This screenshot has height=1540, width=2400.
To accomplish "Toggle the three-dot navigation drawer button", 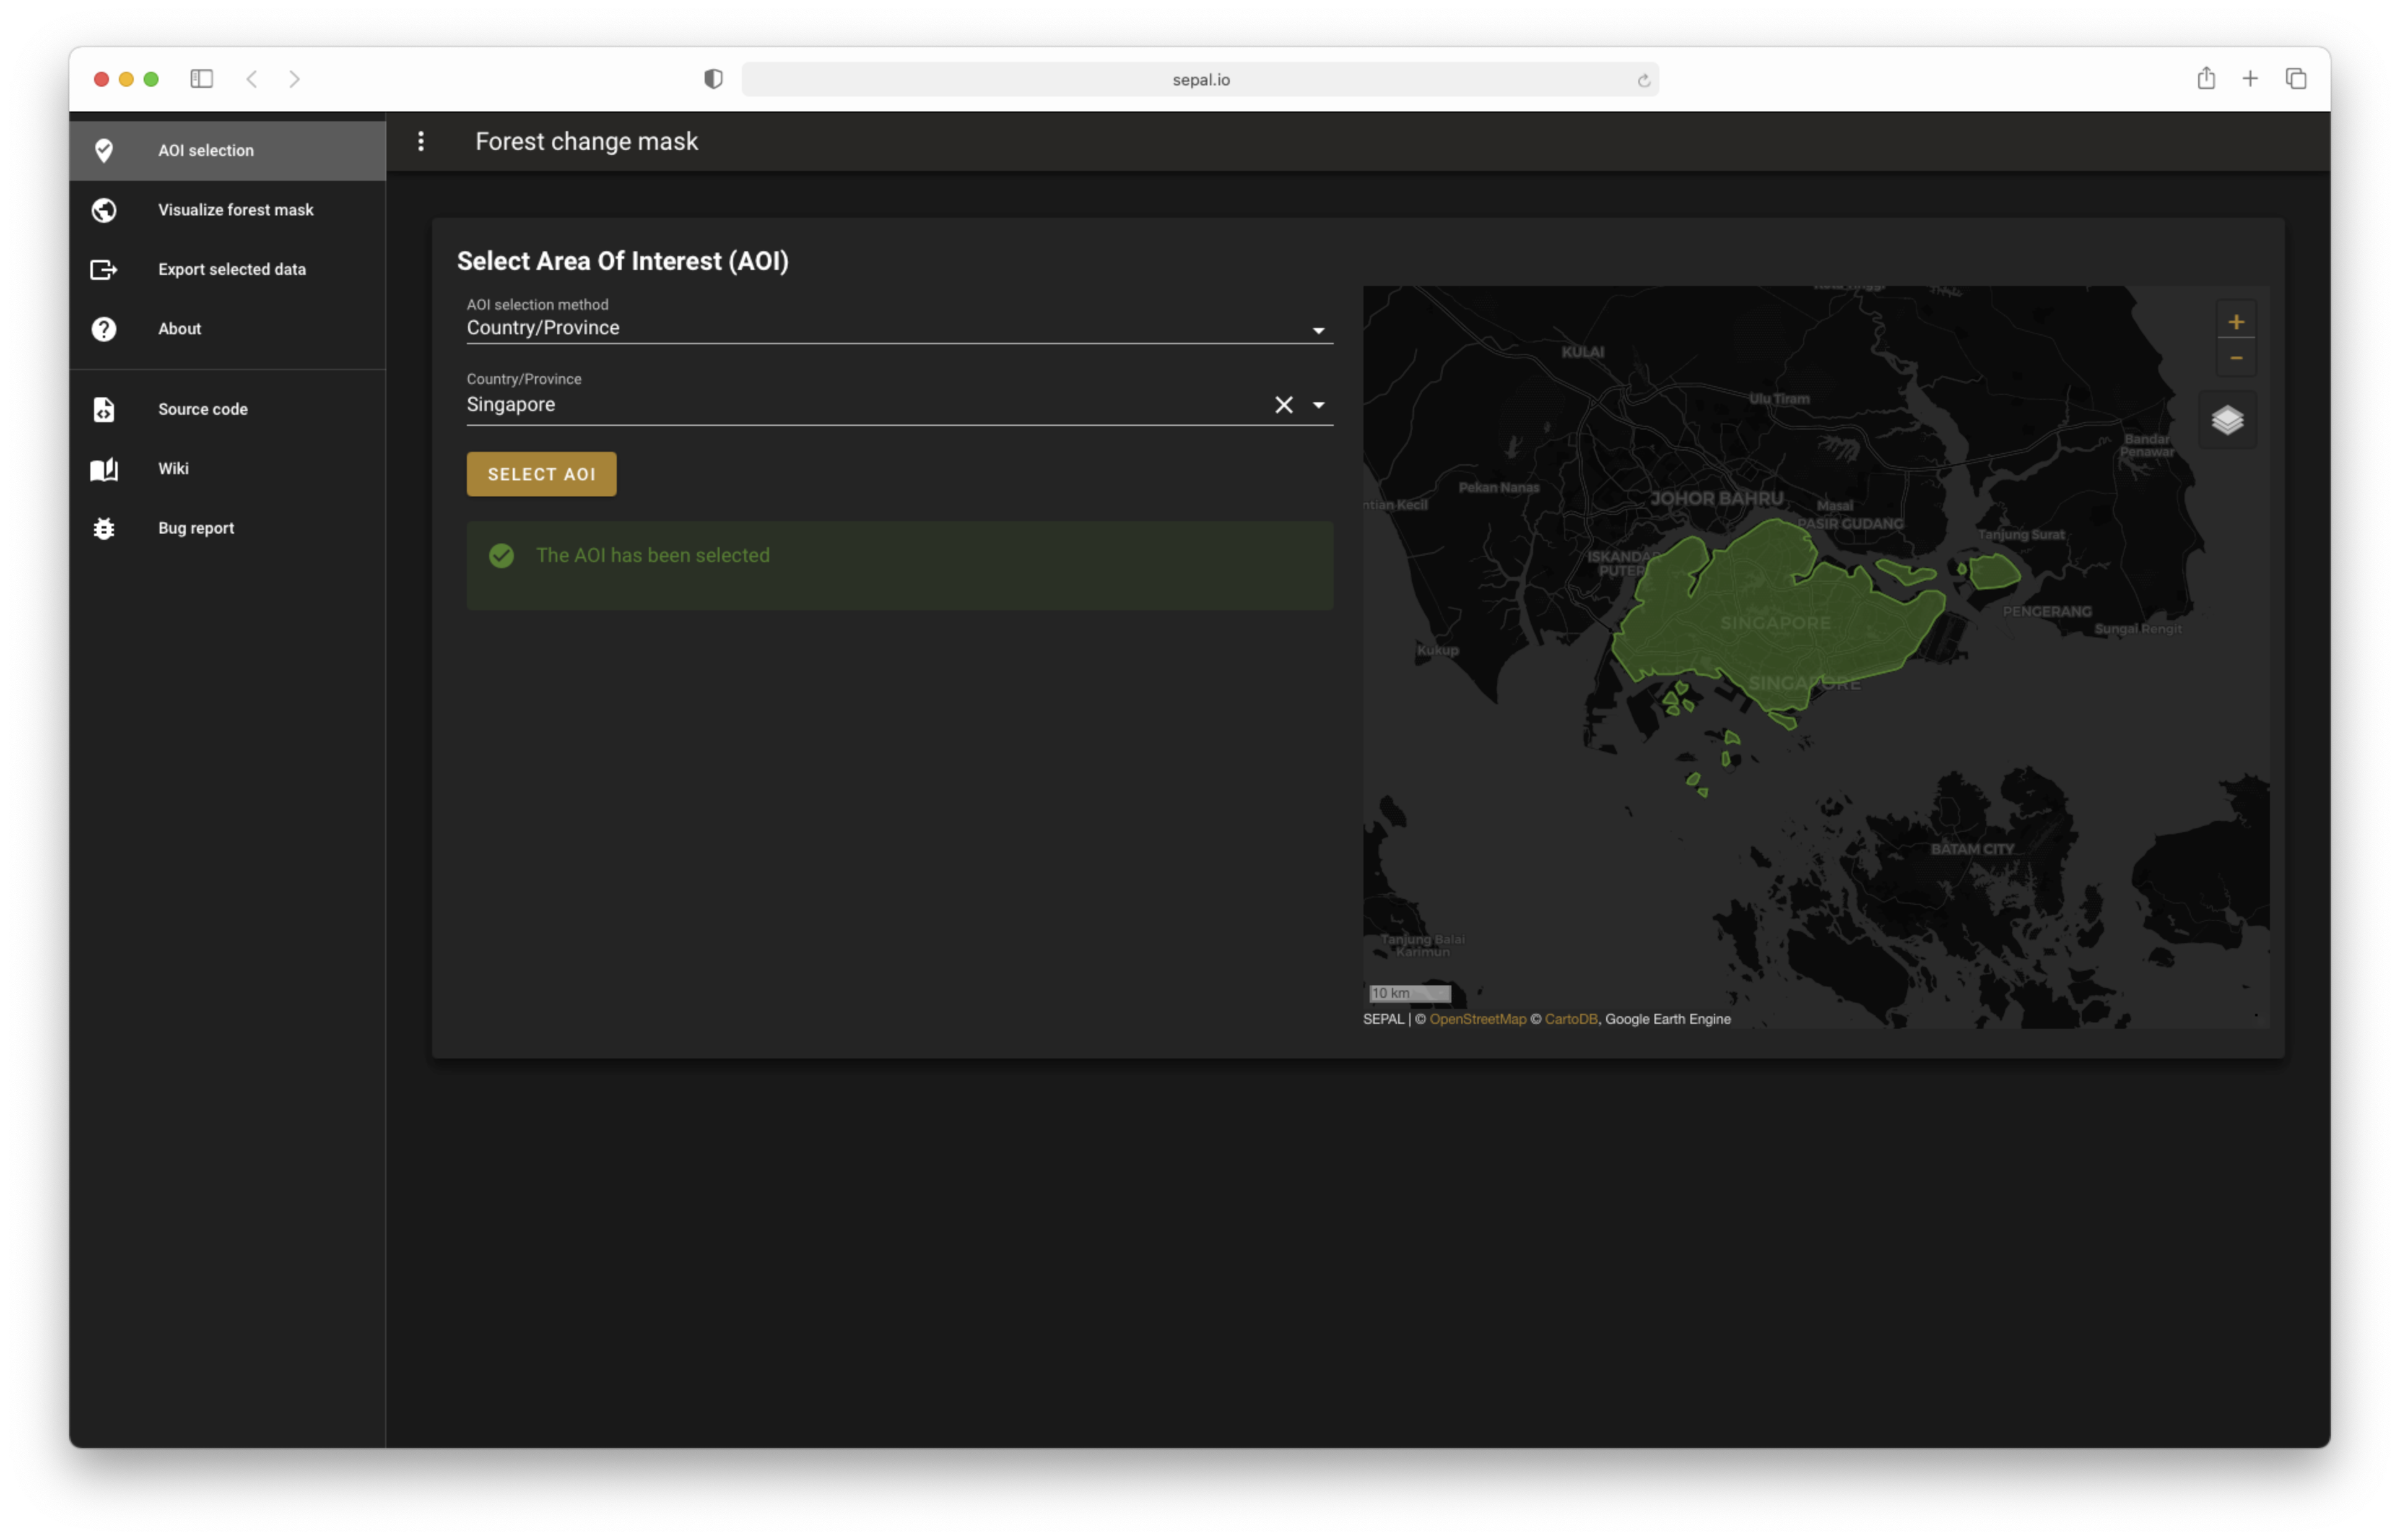I will [421, 141].
